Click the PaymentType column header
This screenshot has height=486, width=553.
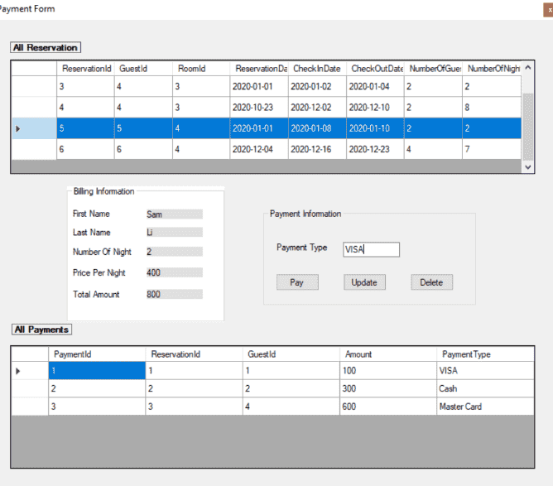click(485, 354)
